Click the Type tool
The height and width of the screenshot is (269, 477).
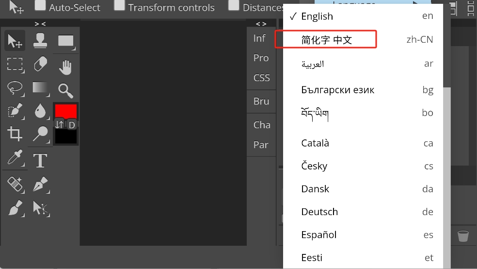point(40,160)
